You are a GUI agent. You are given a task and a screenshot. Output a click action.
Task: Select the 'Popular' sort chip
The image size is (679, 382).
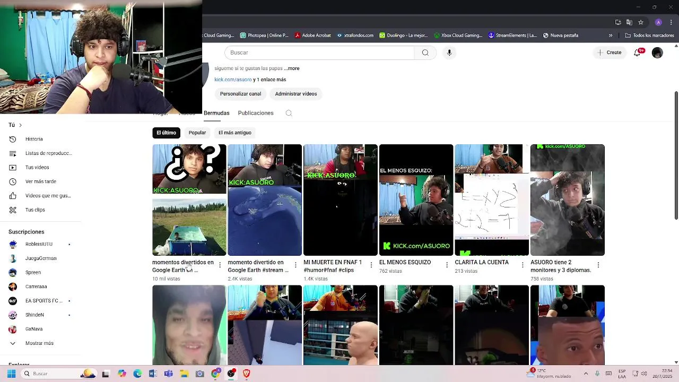(197, 133)
